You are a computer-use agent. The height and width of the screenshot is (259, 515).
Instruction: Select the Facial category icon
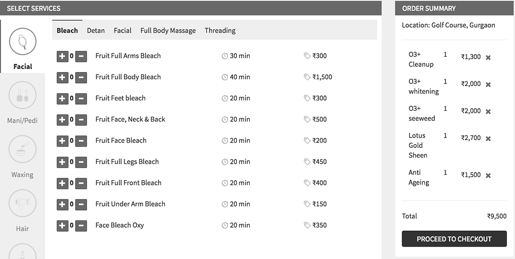click(23, 42)
